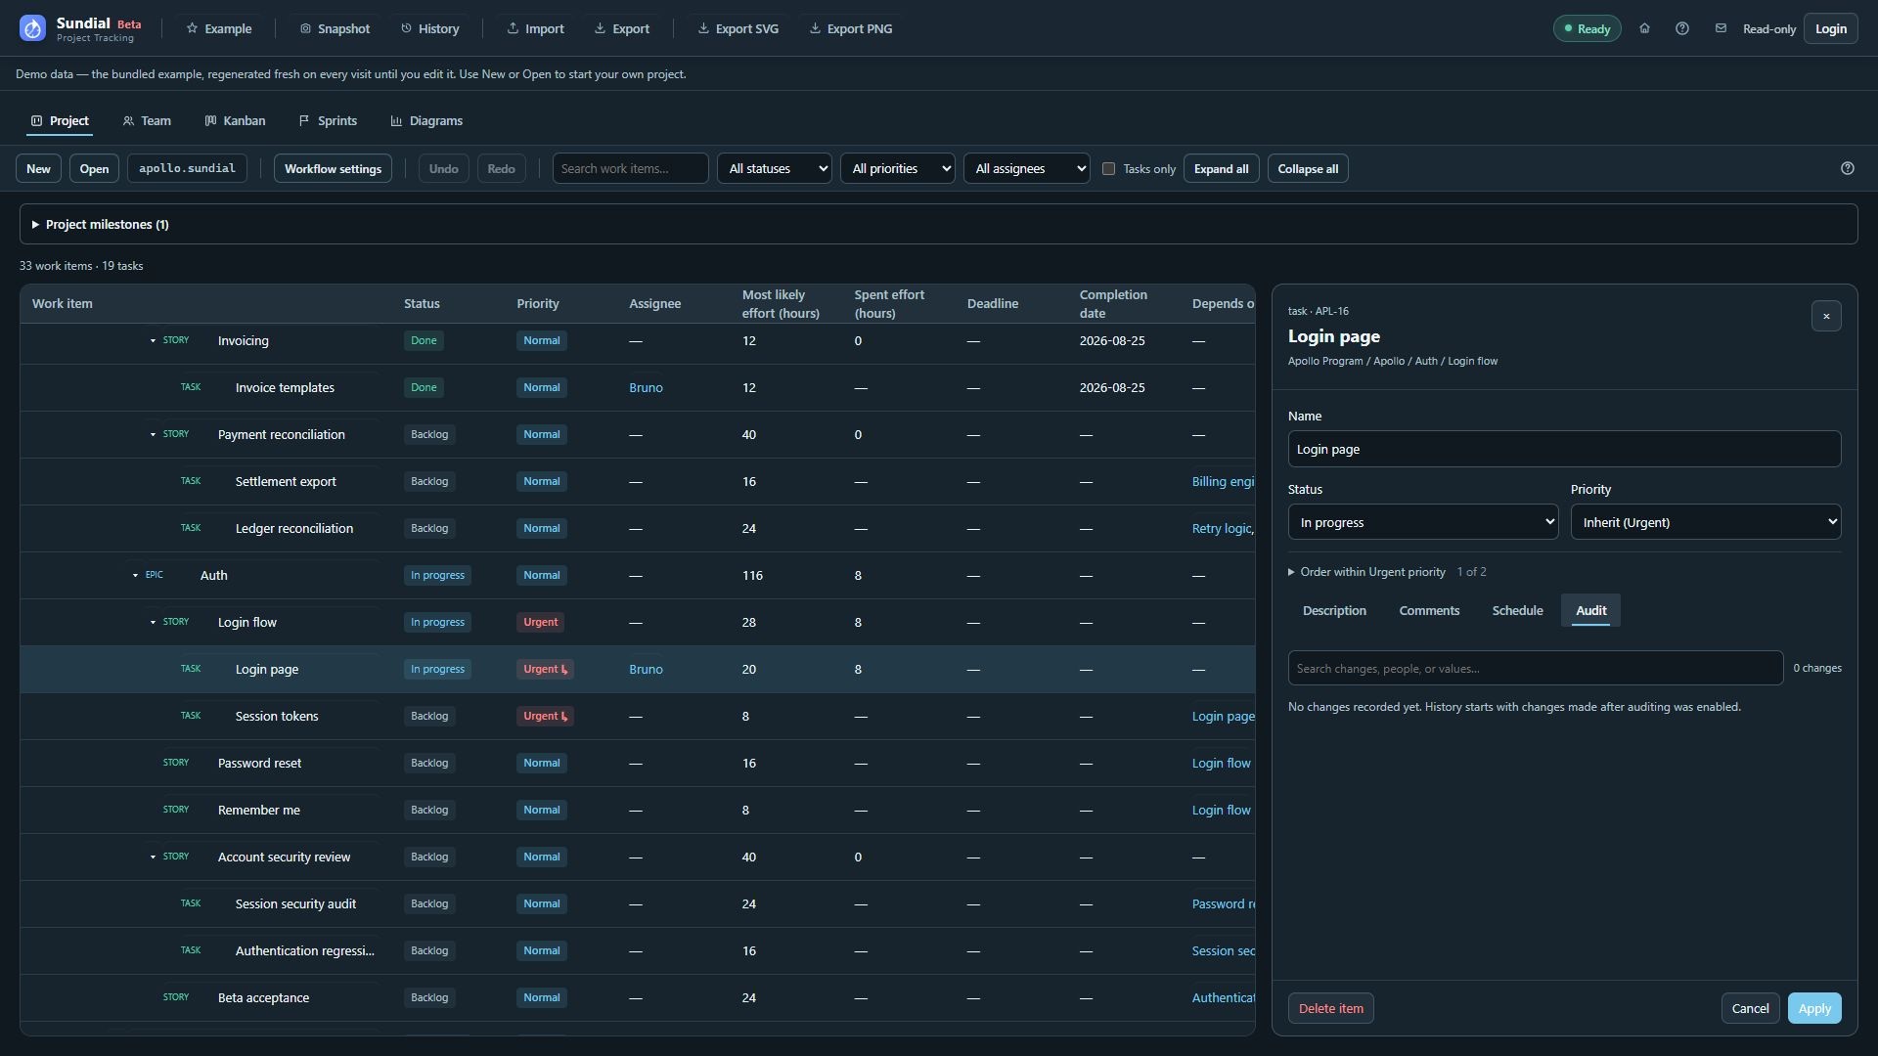Click the Login button

(x=1830, y=28)
